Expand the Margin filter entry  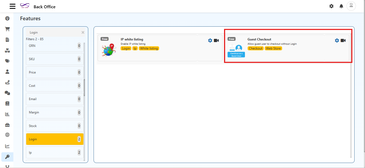point(55,112)
